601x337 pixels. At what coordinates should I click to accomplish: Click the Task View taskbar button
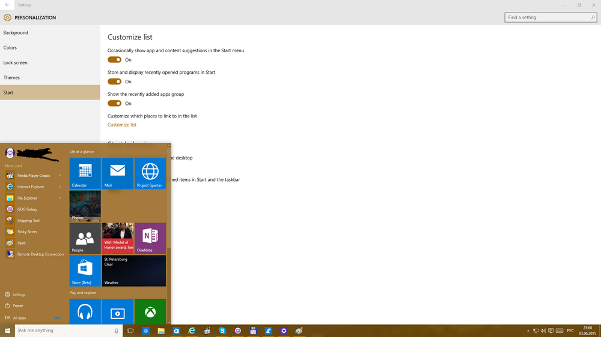point(130,330)
